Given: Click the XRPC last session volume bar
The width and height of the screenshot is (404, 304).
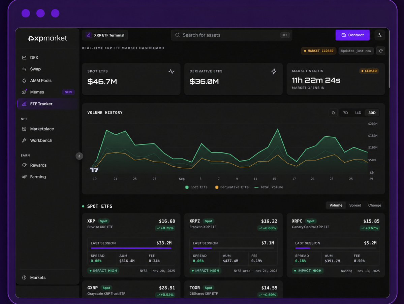Looking at the screenshot, I should pyautogui.click(x=336, y=248).
